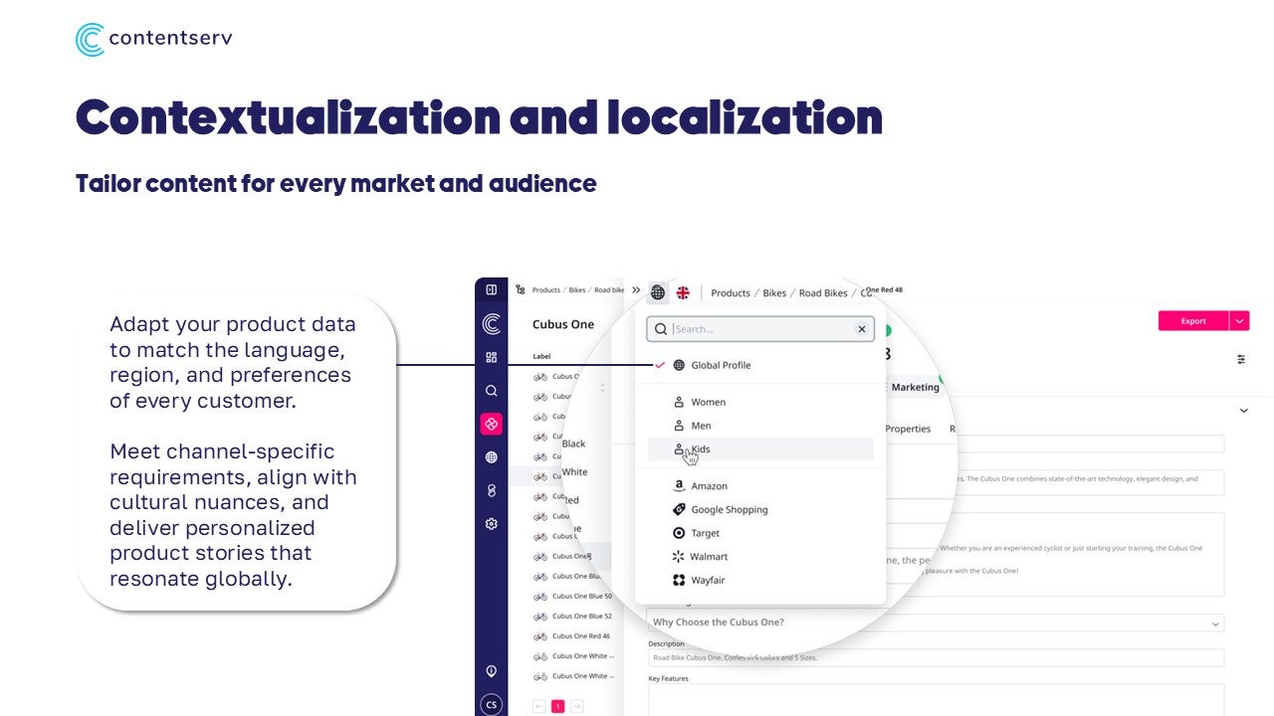Select the Google Shopping channel

(760, 509)
